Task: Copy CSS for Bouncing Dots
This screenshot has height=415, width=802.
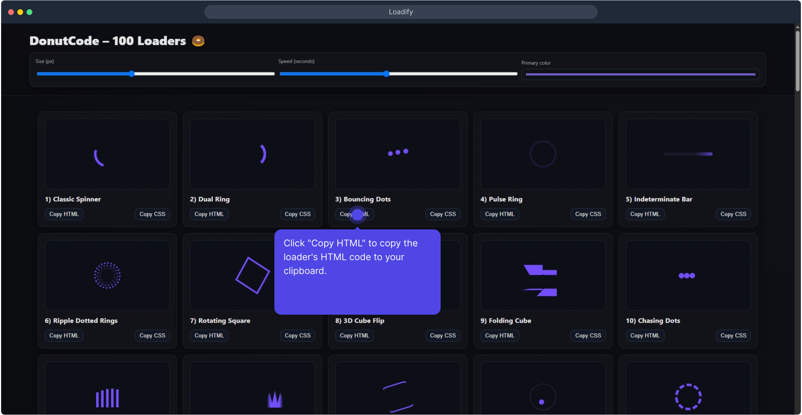Action: click(x=443, y=214)
